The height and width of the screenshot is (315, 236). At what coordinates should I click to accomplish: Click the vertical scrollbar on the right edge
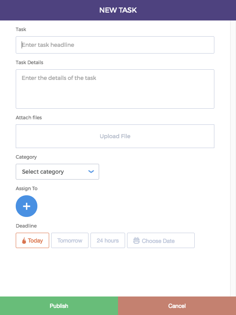[233, 158]
